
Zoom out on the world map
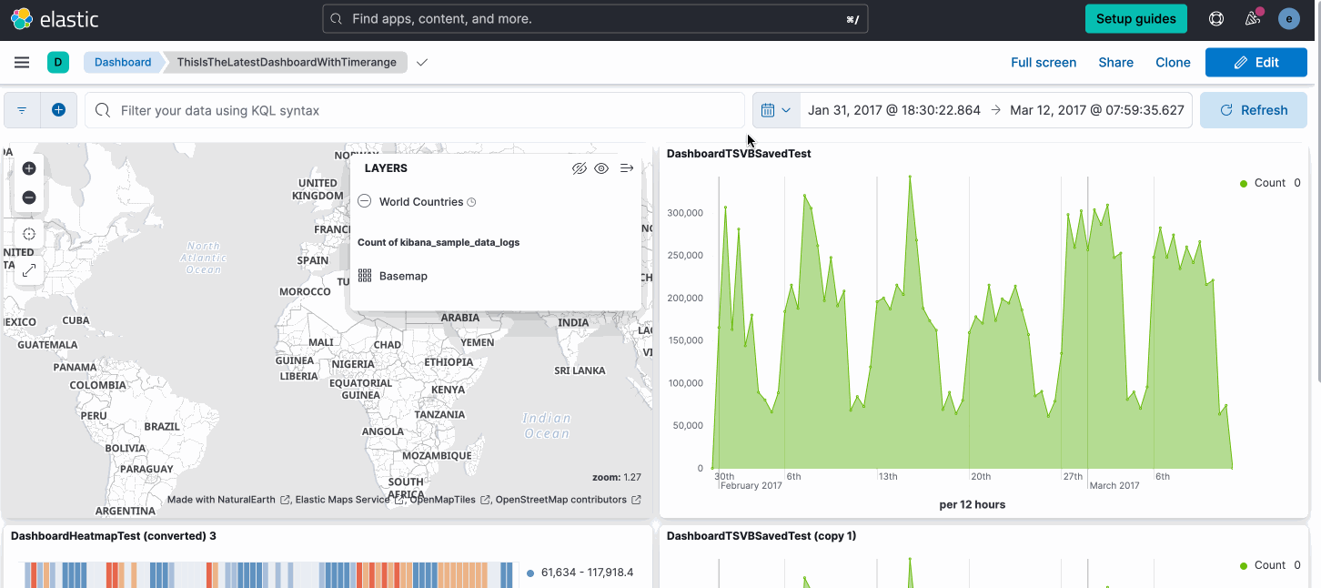pyautogui.click(x=28, y=198)
